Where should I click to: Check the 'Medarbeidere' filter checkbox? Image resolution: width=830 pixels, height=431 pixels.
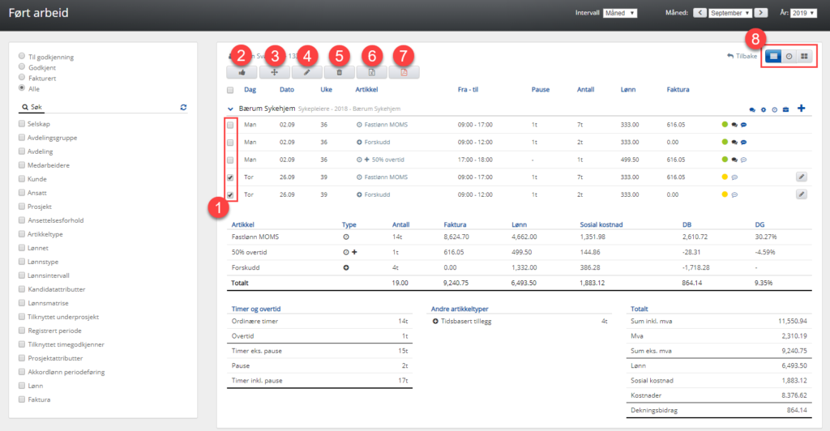(22, 166)
